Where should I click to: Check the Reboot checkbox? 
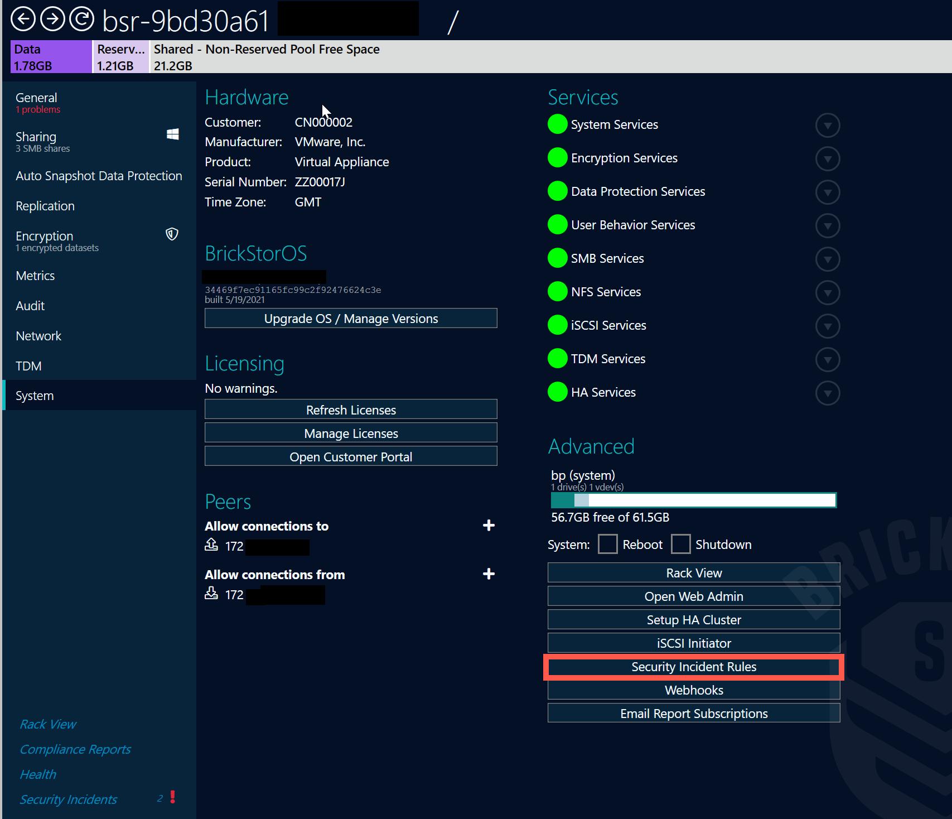(607, 543)
